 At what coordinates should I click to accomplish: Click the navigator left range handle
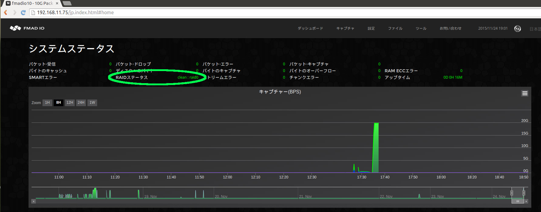tap(512, 193)
